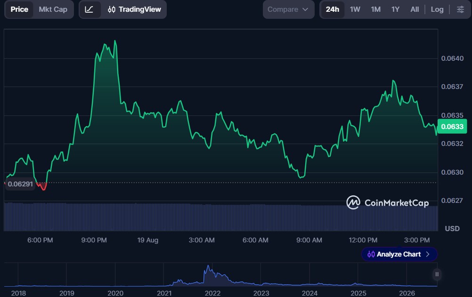Screen dimensions: 472x297
Task: Click the current price tag 0.0633
Action: (x=452, y=127)
